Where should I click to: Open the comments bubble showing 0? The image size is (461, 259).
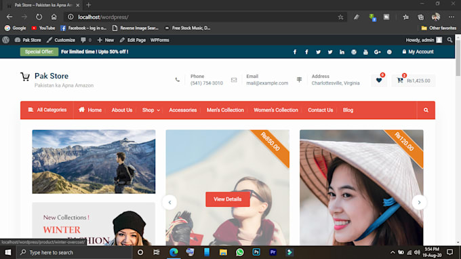[86, 40]
